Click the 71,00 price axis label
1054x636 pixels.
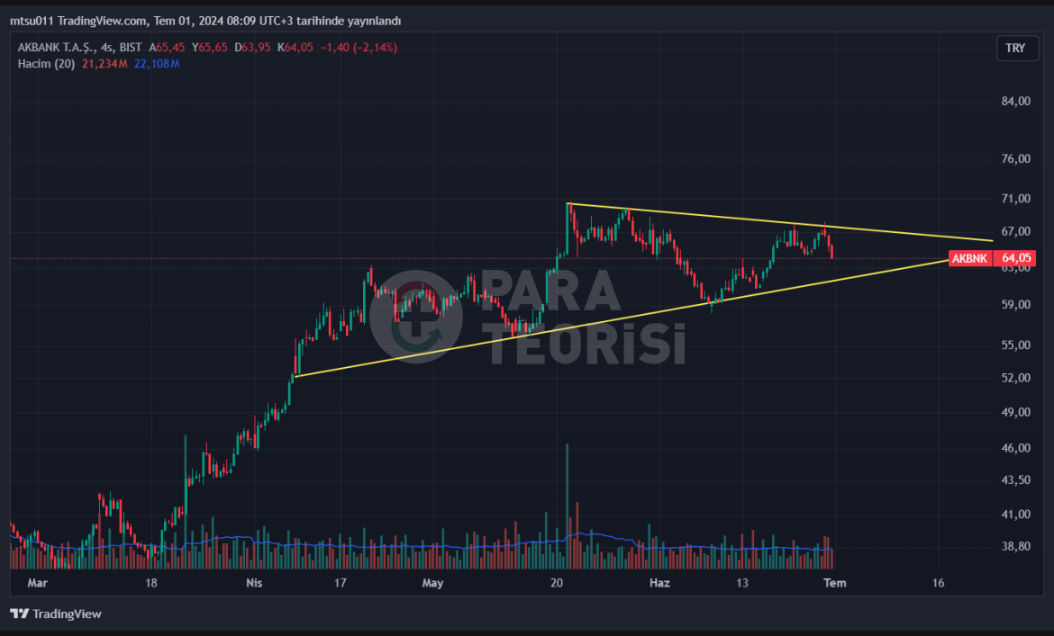tap(1015, 199)
